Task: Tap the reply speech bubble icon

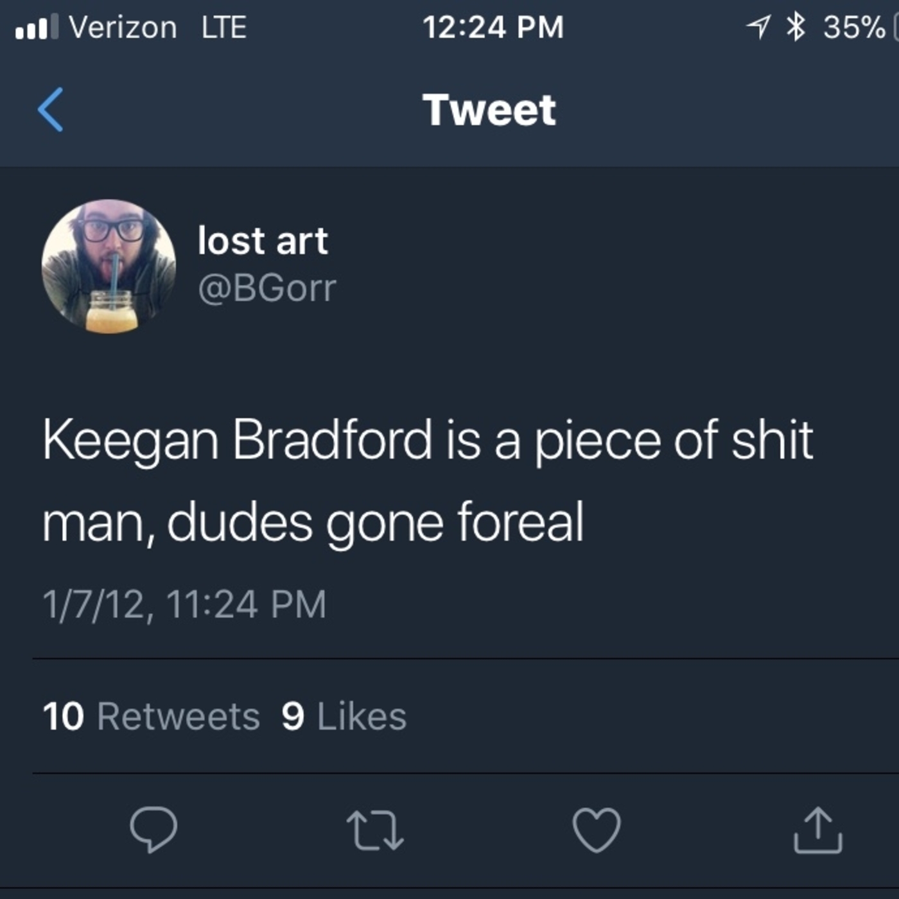Action: click(153, 829)
